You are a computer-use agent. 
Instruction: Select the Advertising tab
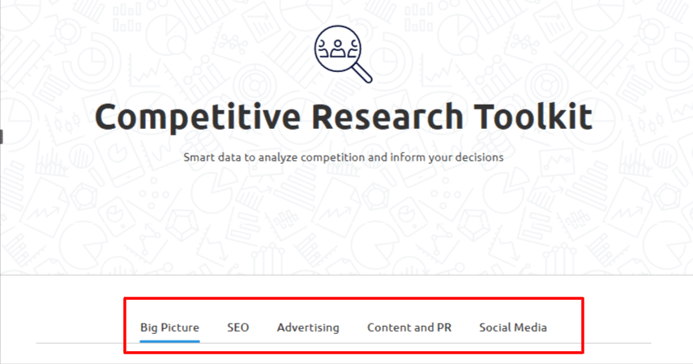point(308,328)
